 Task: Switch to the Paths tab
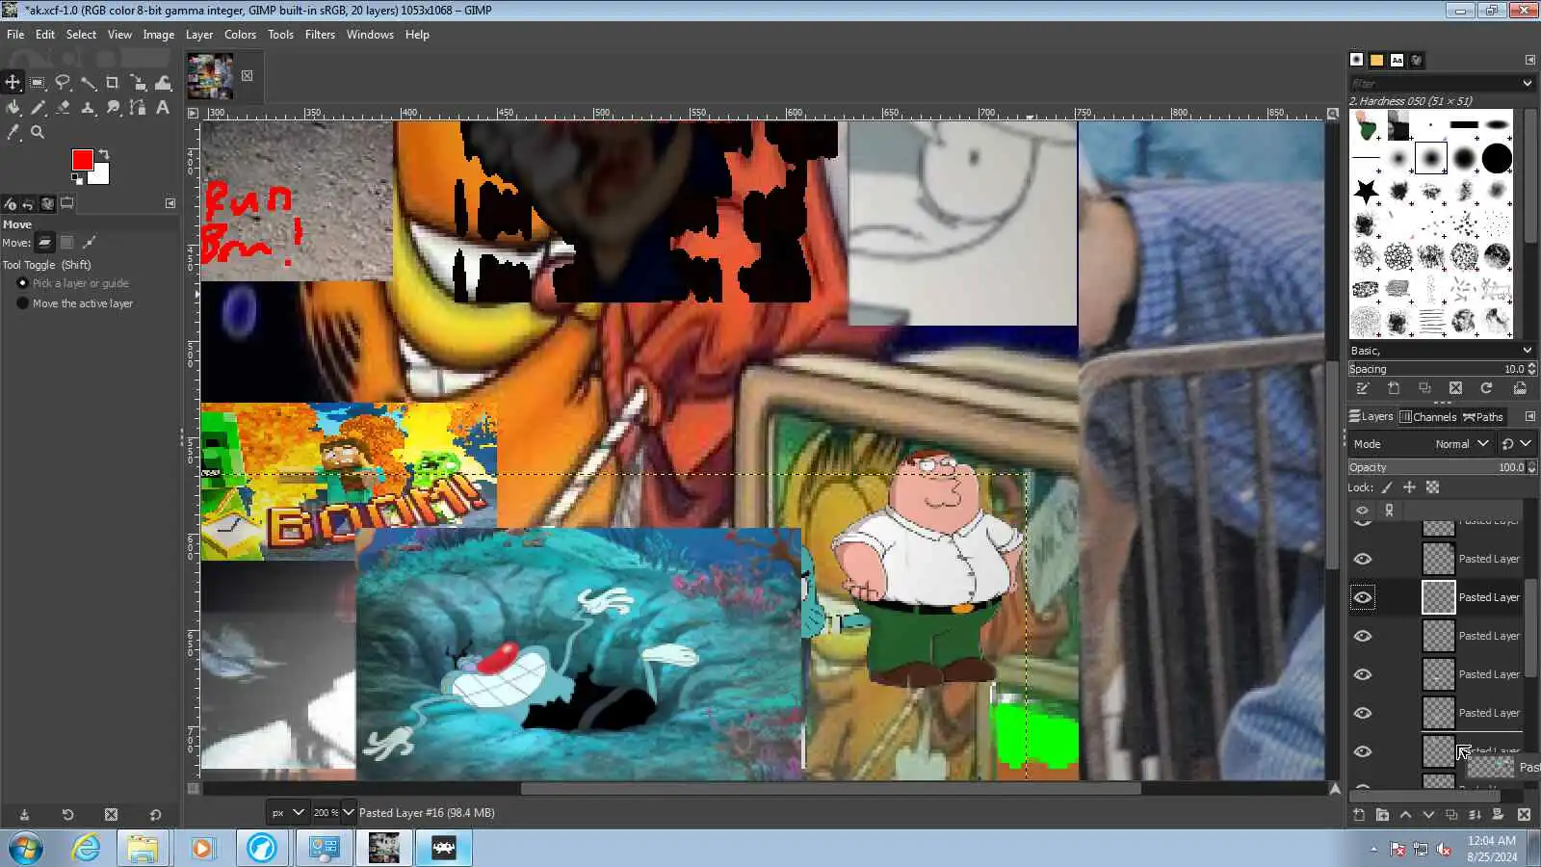pyautogui.click(x=1483, y=417)
